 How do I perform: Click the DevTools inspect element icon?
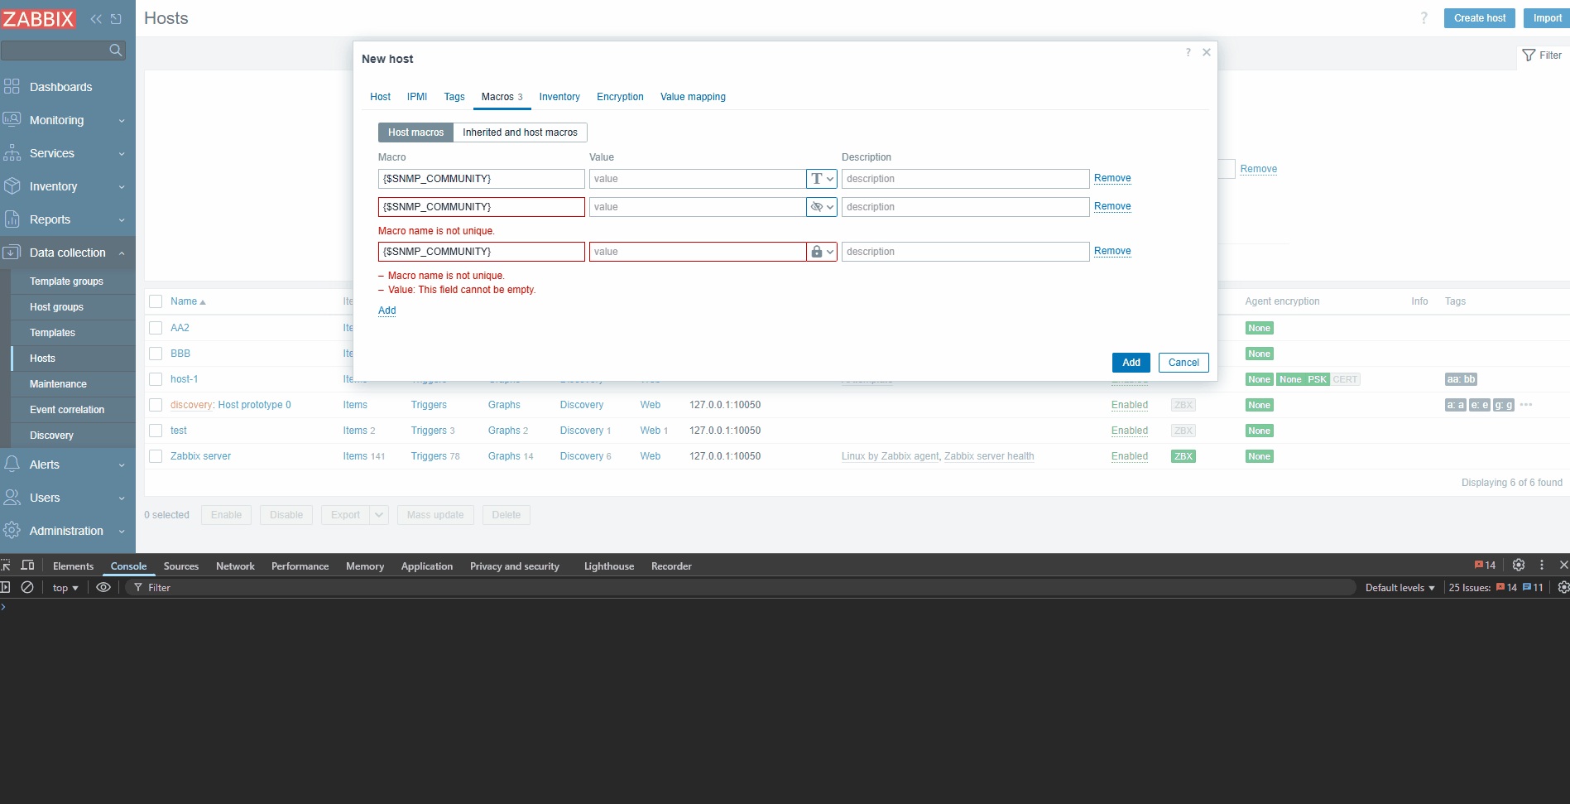5,566
